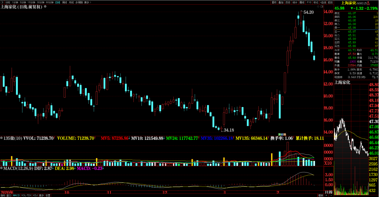Show 更多 indicators at bottom

(x=41, y=195)
